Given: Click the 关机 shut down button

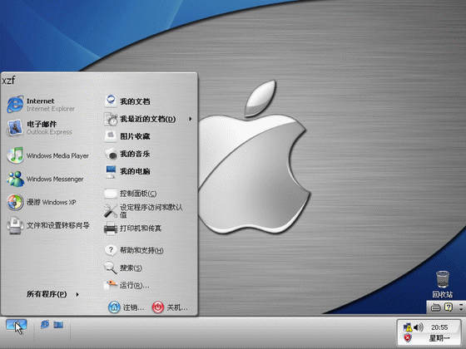Looking at the screenshot, I should (170, 307).
